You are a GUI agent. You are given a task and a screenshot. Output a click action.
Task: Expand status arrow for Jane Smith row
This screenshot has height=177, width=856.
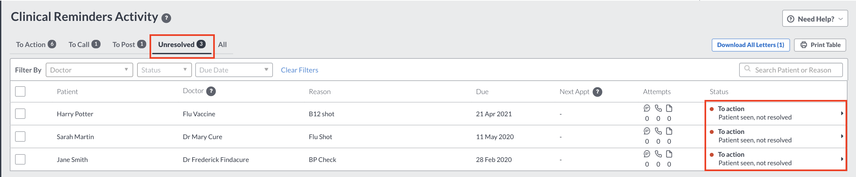click(x=842, y=159)
